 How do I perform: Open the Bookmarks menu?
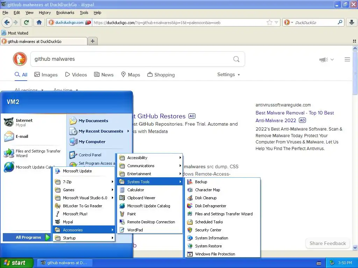[65, 13]
